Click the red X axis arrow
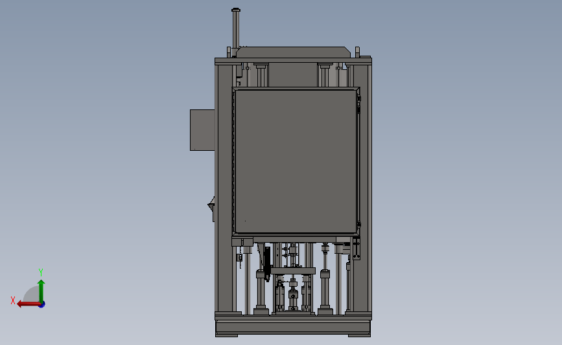 (29, 304)
